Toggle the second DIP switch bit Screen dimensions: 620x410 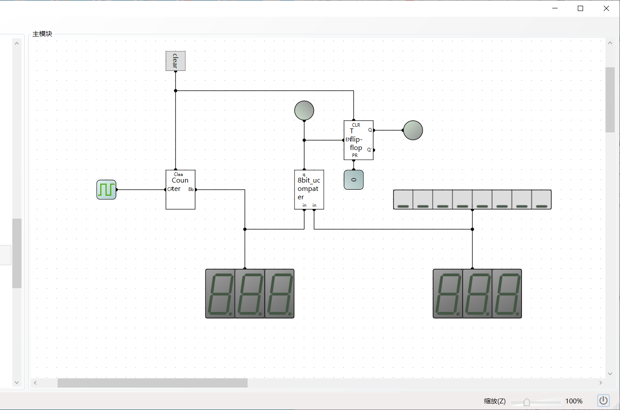coord(423,199)
